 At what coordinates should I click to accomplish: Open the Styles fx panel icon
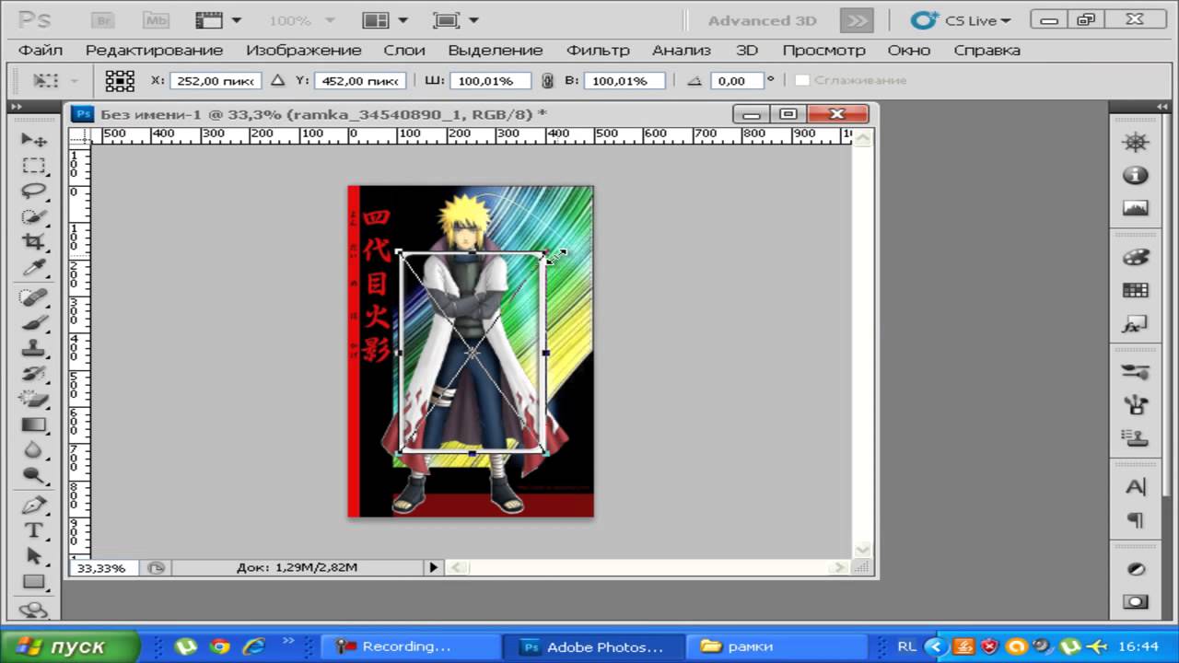click(x=1135, y=324)
